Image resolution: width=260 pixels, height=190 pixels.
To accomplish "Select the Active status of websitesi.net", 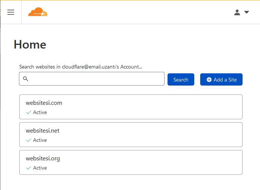I will (x=40, y=140).
